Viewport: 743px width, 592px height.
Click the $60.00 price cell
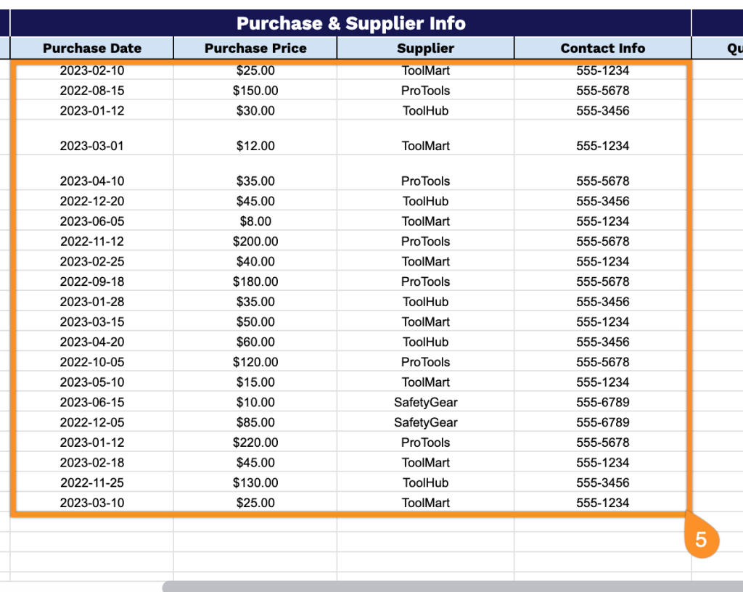click(255, 342)
